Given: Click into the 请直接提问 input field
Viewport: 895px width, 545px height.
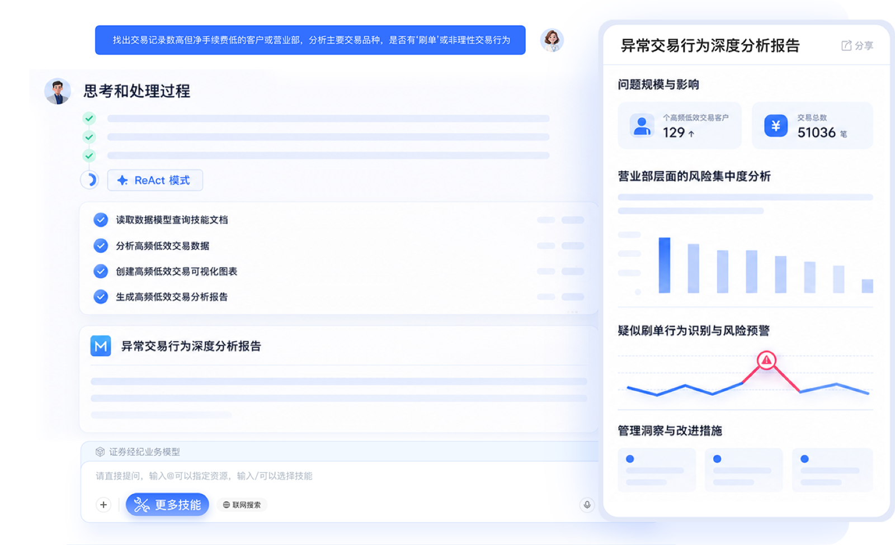Looking at the screenshot, I should click(x=338, y=476).
